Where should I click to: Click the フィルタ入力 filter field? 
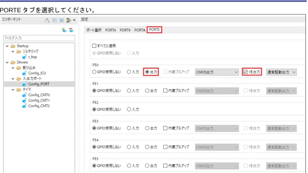(x=39, y=38)
